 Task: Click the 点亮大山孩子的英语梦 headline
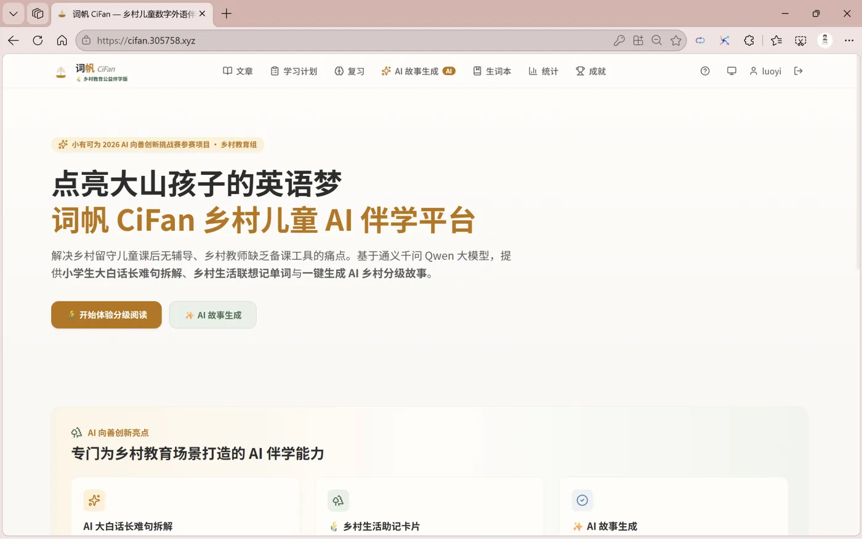(x=196, y=183)
